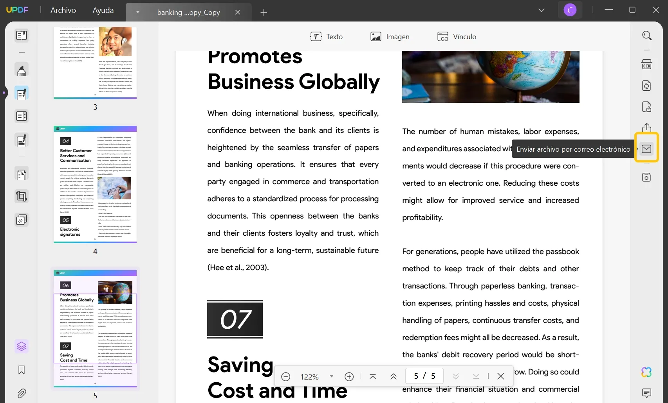Click the Save as other icon

pos(647,177)
